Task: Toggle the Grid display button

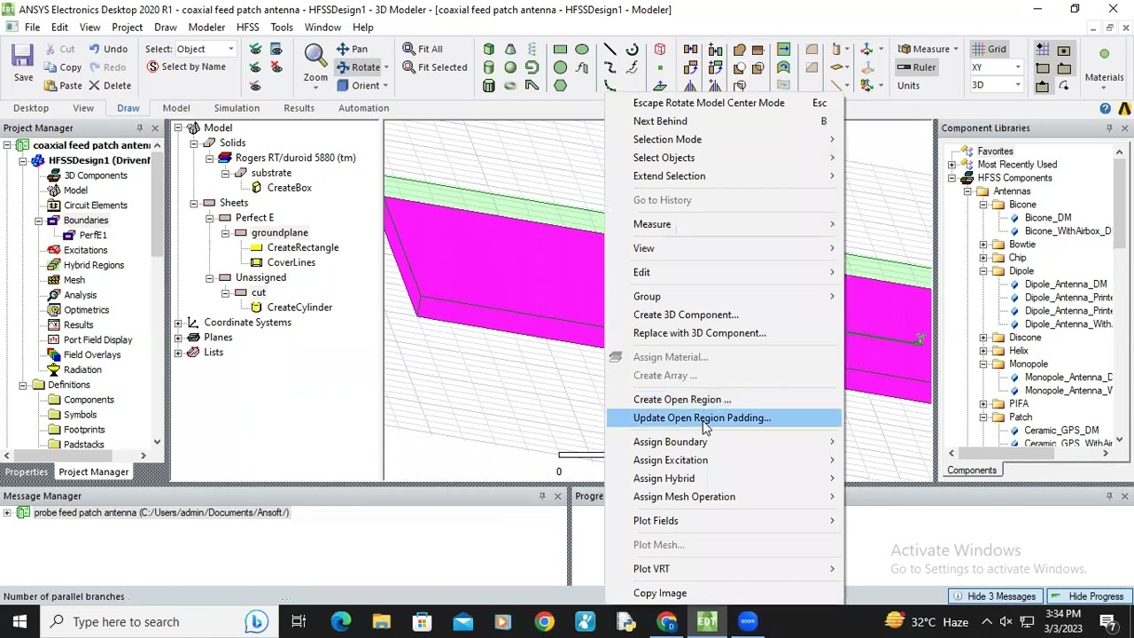Action: pos(990,49)
